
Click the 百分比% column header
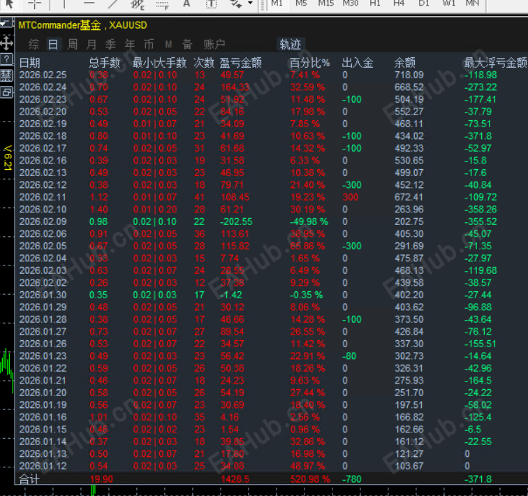pyautogui.click(x=309, y=63)
